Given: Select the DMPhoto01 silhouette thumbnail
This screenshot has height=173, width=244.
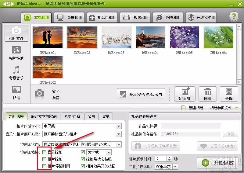Looking at the screenshot, I should [x=48, y=37].
